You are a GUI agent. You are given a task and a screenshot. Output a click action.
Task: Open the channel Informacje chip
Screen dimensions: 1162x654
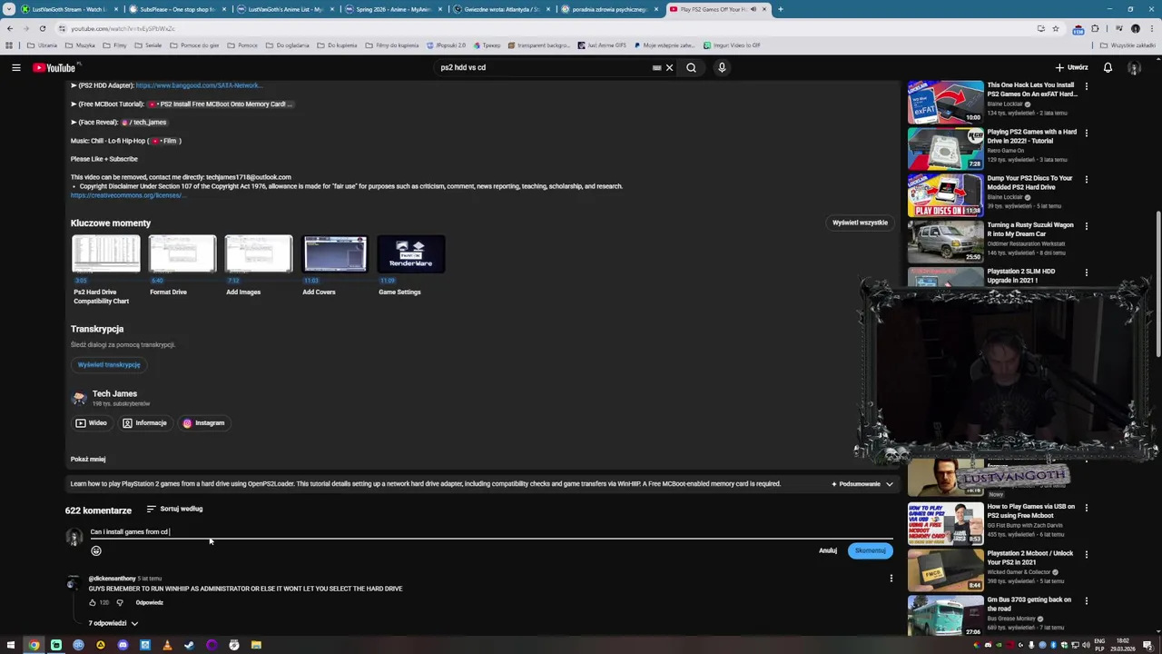coord(145,422)
